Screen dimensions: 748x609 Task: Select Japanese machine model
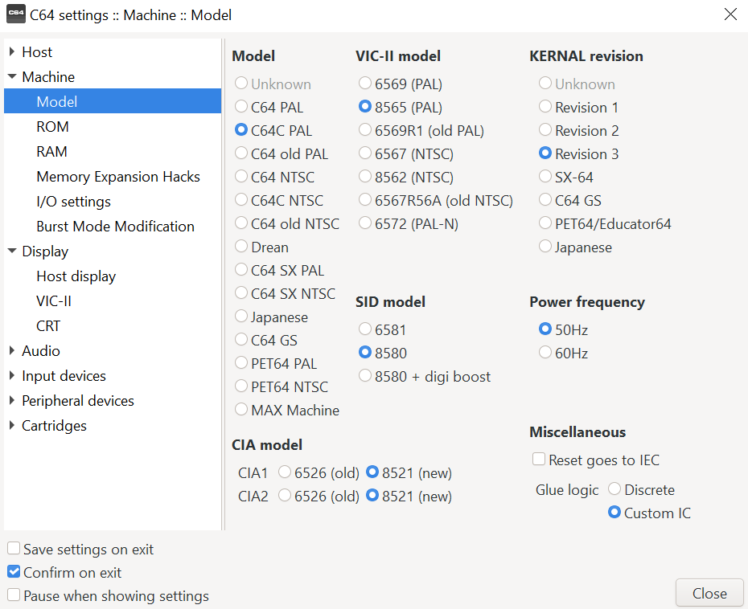coord(271,317)
